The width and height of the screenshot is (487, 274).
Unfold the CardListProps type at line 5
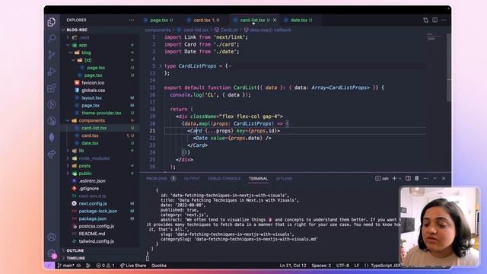pyautogui.click(x=161, y=66)
